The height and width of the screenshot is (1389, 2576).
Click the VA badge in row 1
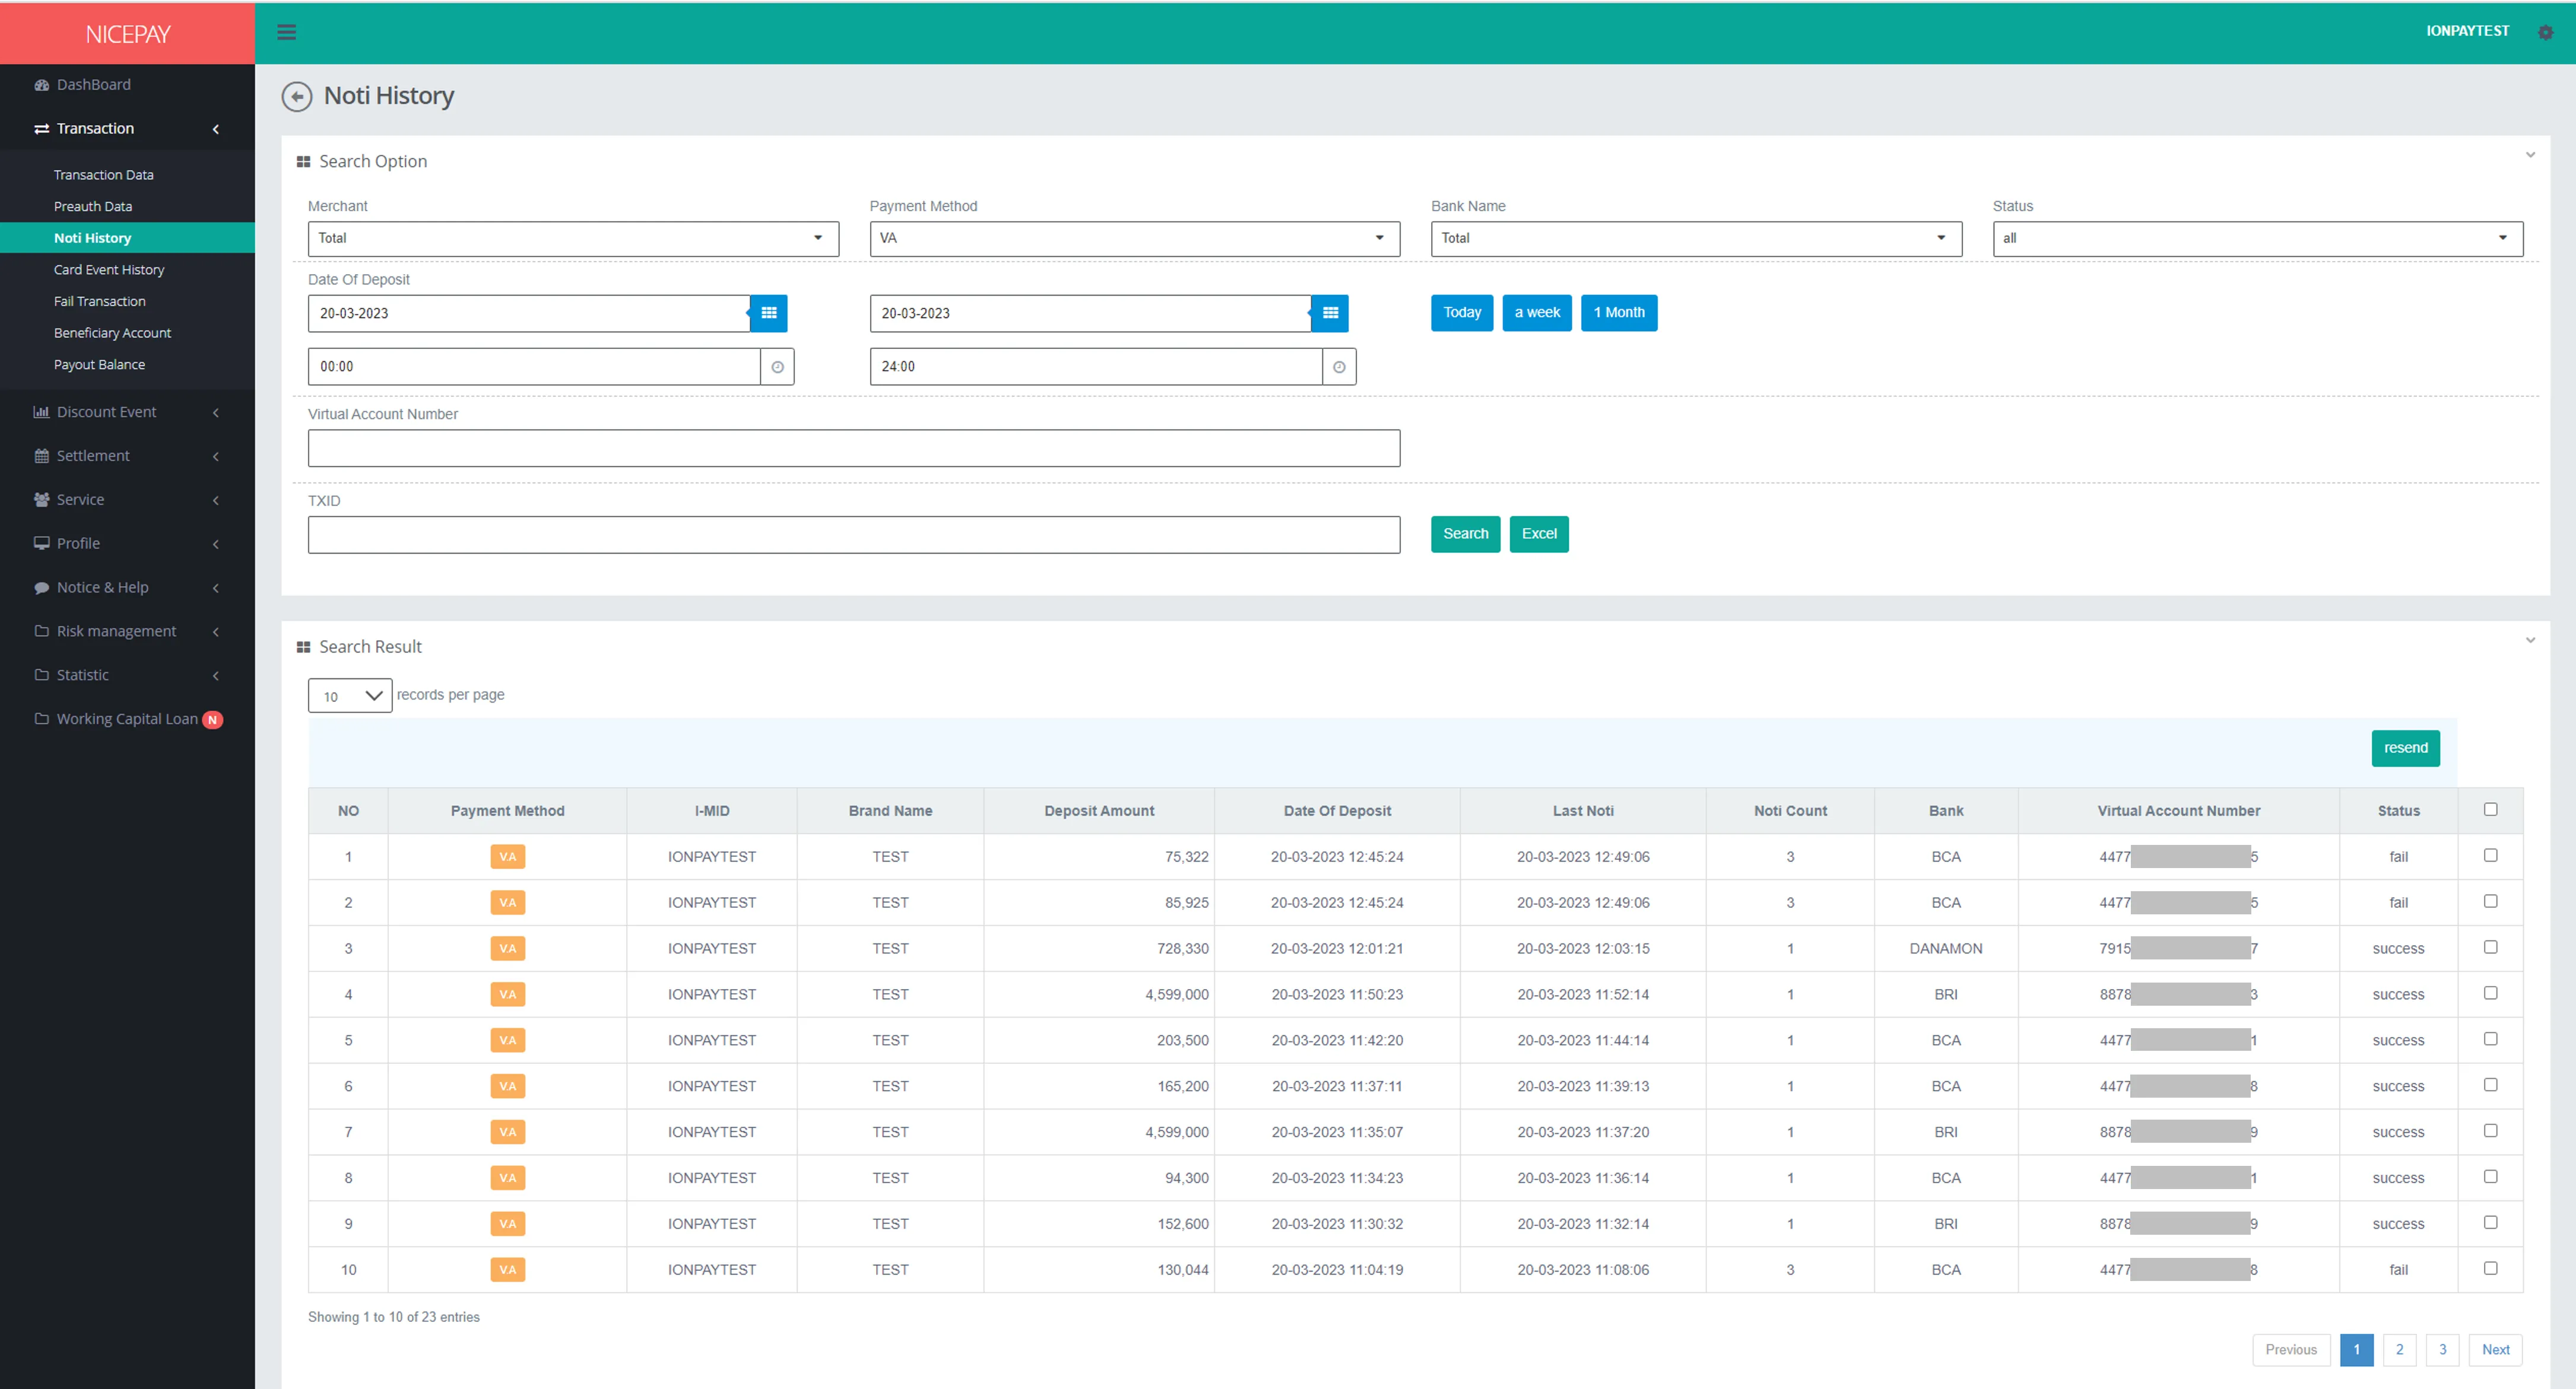click(x=507, y=857)
